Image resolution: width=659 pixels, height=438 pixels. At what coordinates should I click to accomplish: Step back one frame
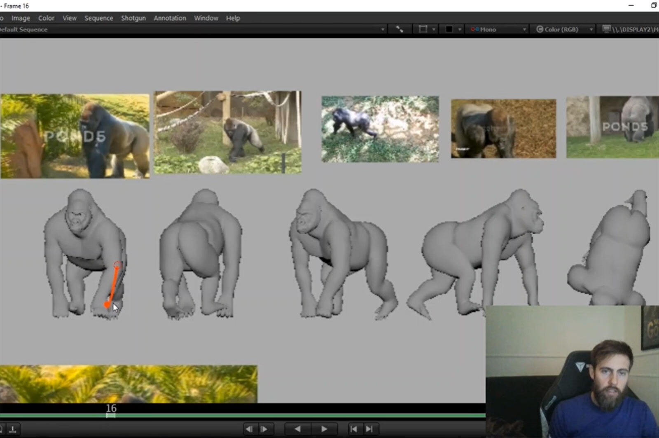249,429
